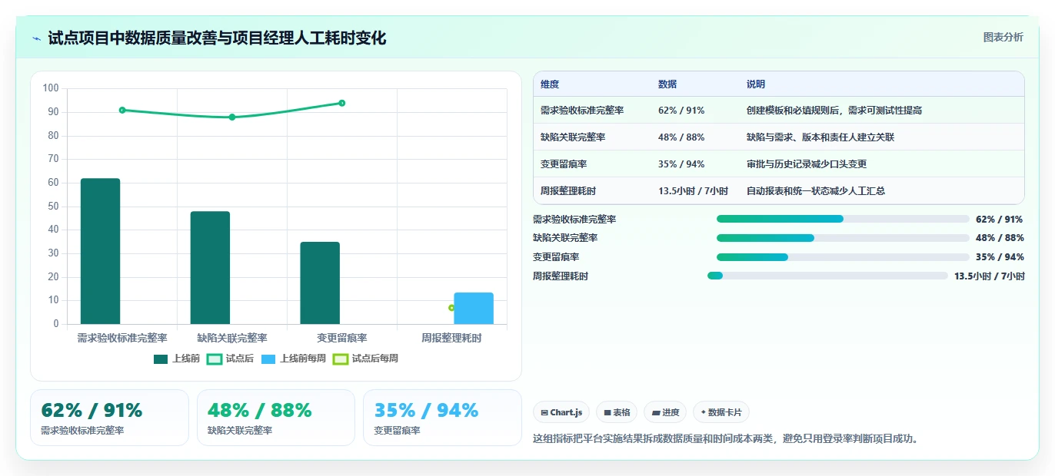This screenshot has height=476, width=1055.
Task: Click description 缺陷与需求、版本和责任人建立关联
Action: click(x=820, y=137)
